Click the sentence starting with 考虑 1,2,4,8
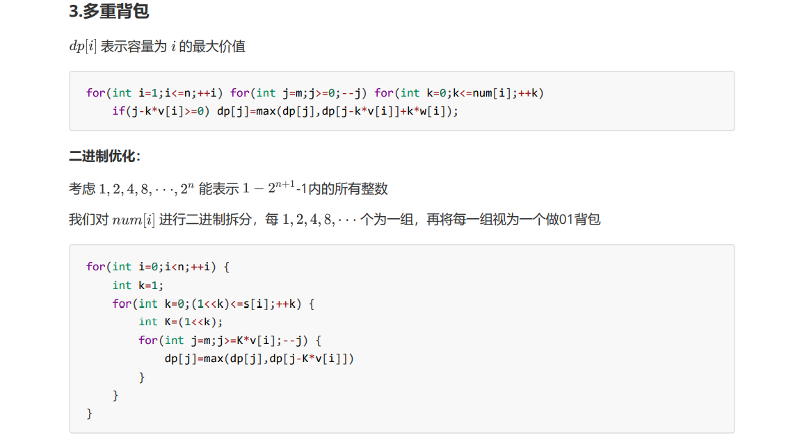The width and height of the screenshot is (802, 442). click(x=228, y=188)
